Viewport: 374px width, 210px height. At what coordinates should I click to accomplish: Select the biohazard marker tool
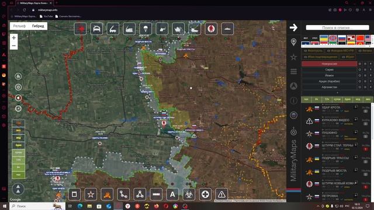(189, 194)
